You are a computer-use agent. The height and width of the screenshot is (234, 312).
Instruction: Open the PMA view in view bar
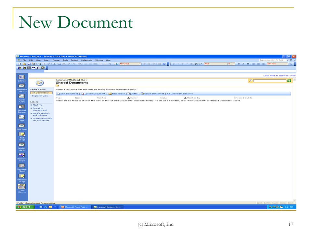(21, 117)
